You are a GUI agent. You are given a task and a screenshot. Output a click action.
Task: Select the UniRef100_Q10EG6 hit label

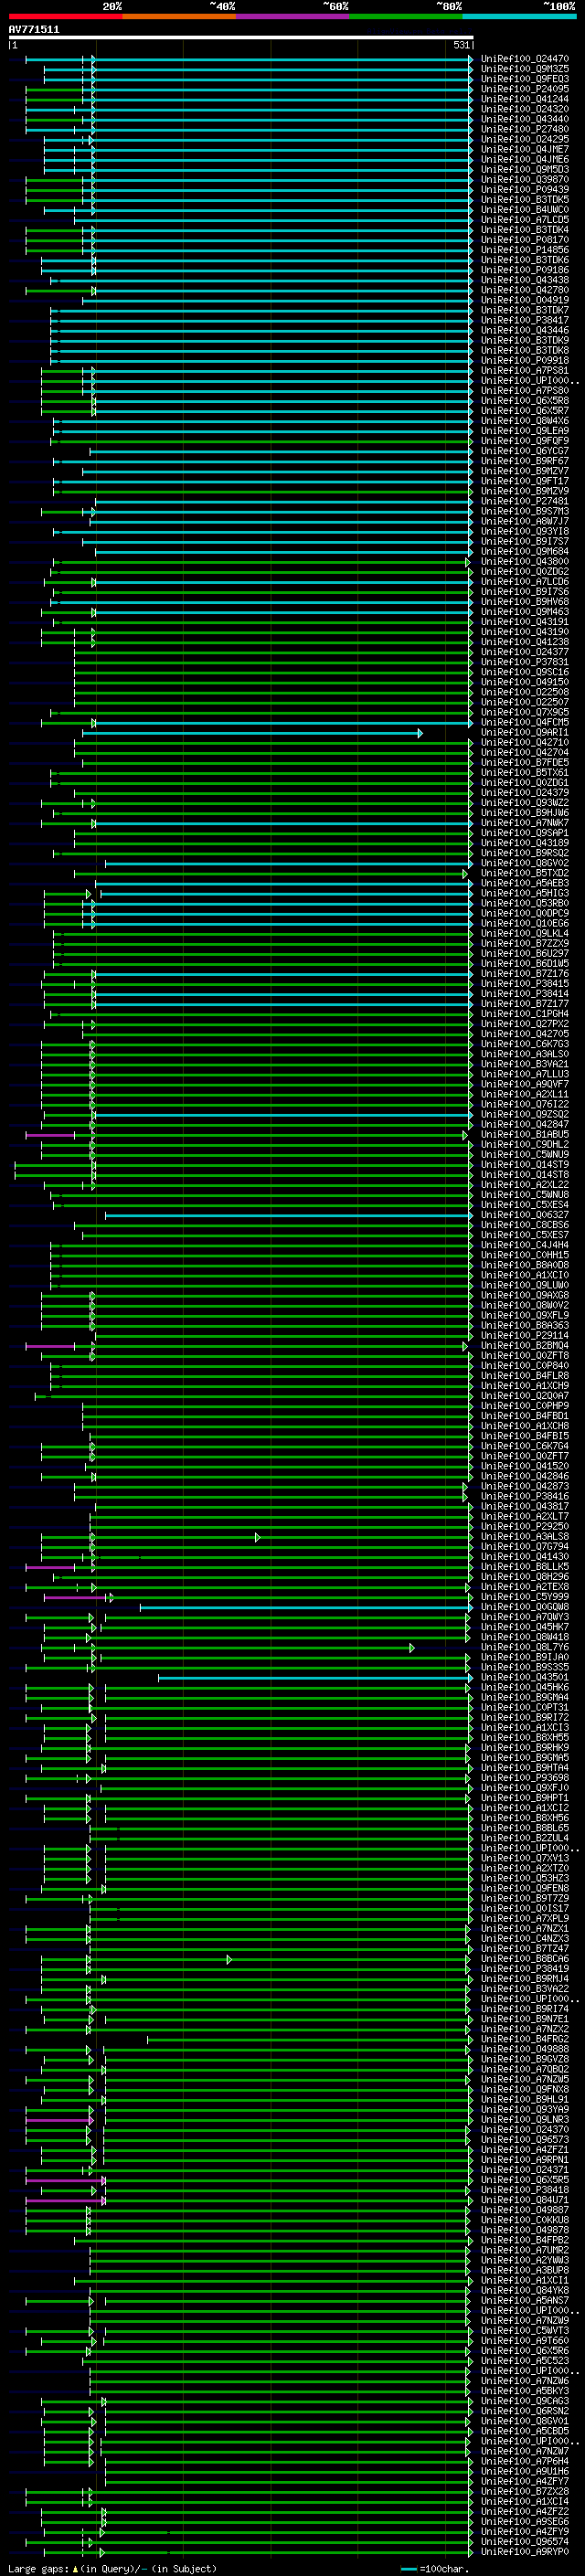click(x=525, y=923)
